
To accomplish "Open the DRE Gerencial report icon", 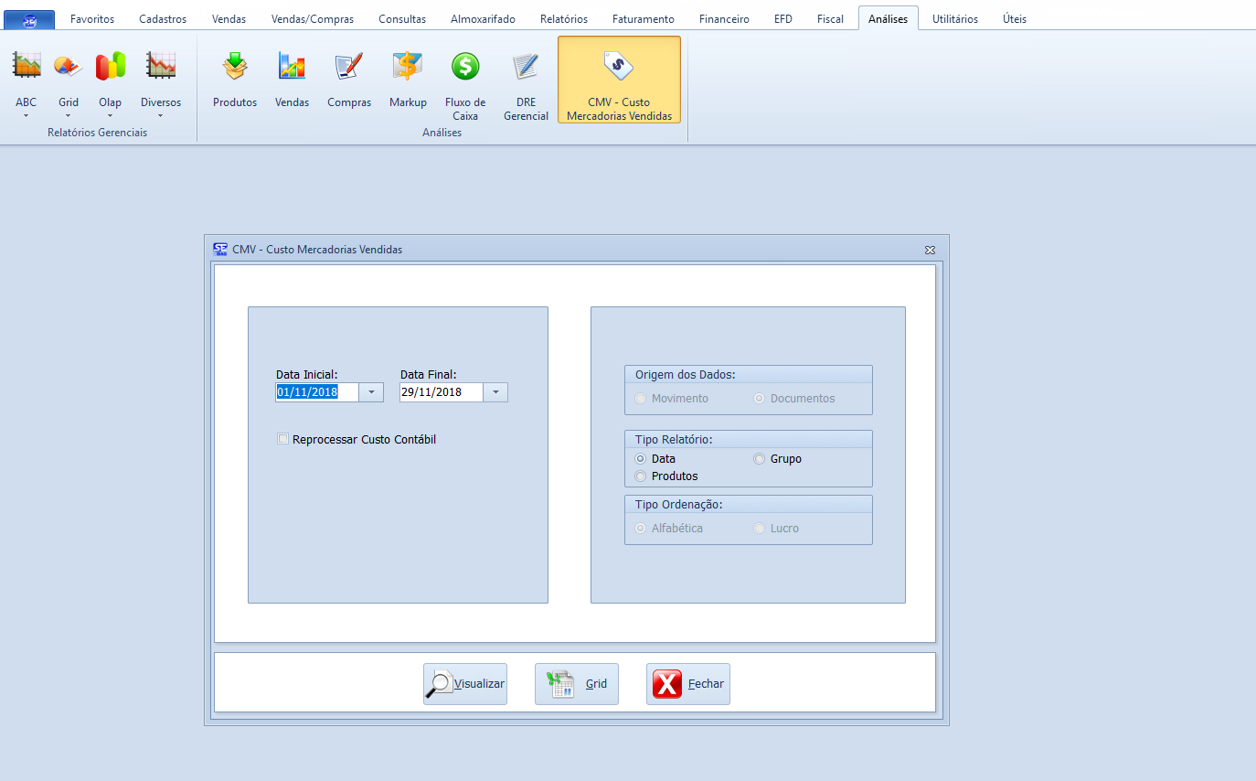I will (x=526, y=68).
